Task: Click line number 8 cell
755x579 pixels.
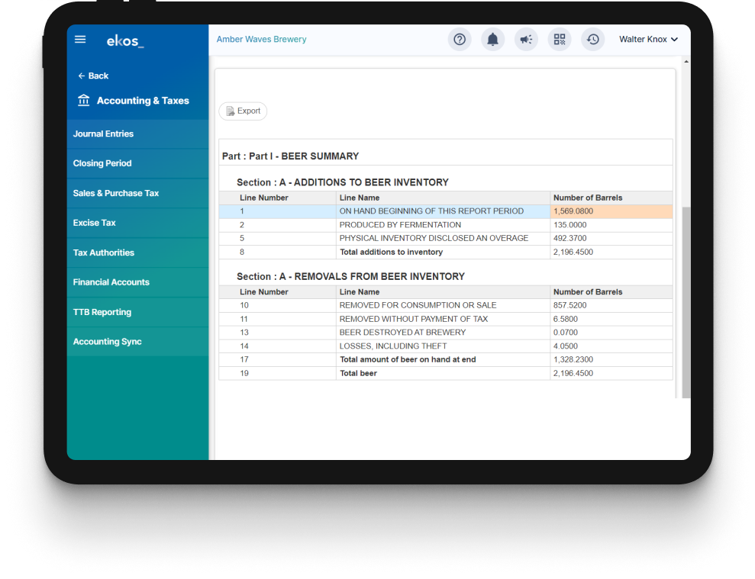Action: click(277, 253)
